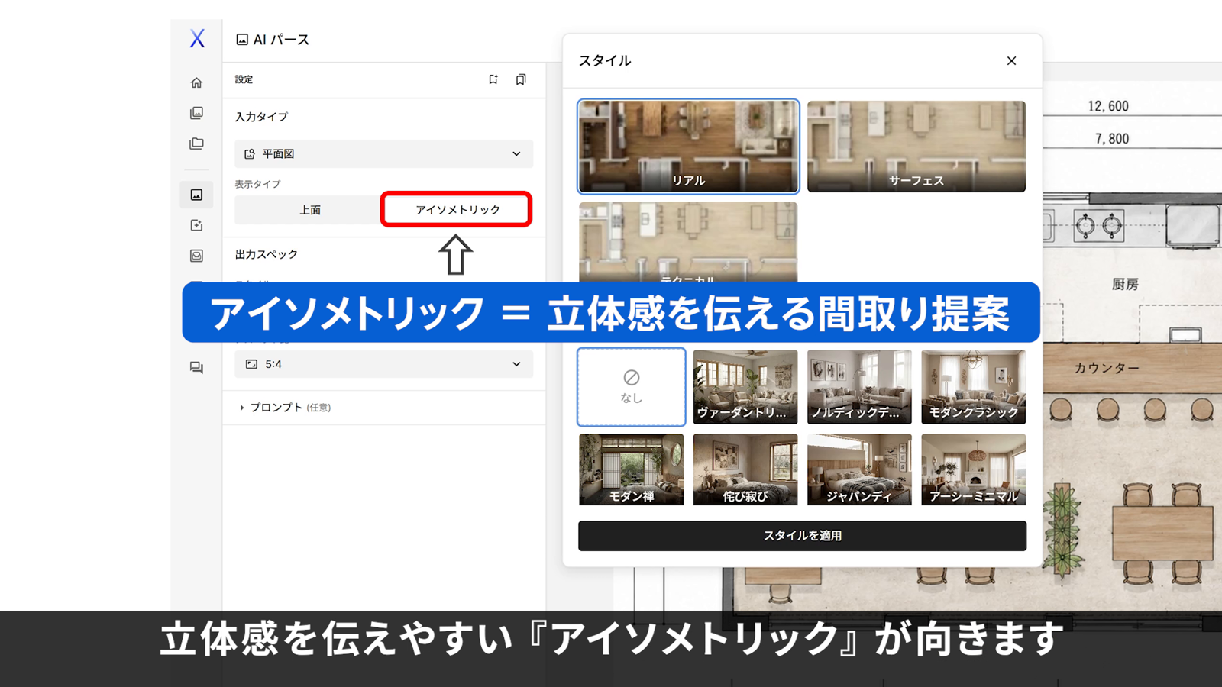The width and height of the screenshot is (1222, 687).
Task: Choose the テクニカル render style thumbnail
Action: [688, 243]
